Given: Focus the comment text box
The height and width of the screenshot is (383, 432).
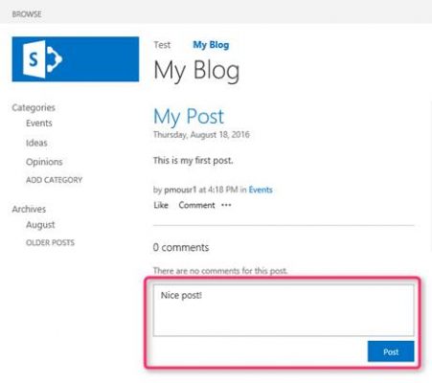Looking at the screenshot, I should tap(284, 310).
